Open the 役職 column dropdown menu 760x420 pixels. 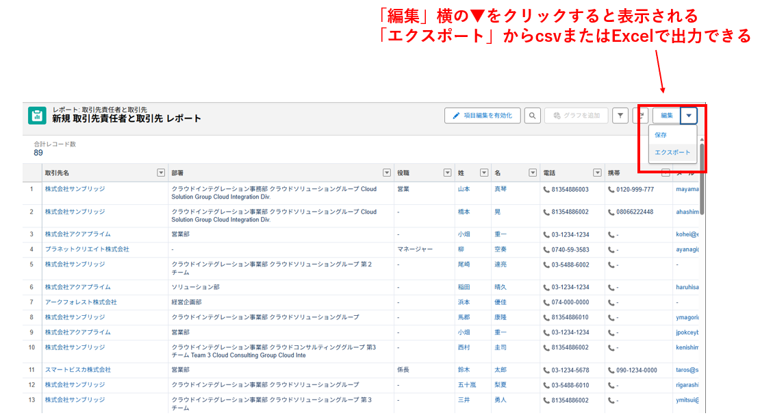click(447, 173)
